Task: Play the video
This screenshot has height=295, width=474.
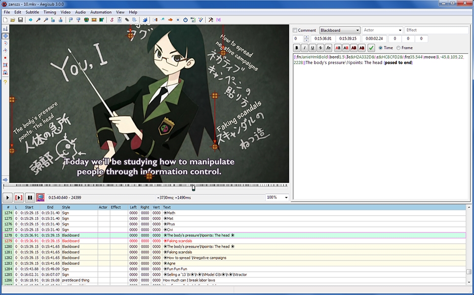Action: point(7,198)
